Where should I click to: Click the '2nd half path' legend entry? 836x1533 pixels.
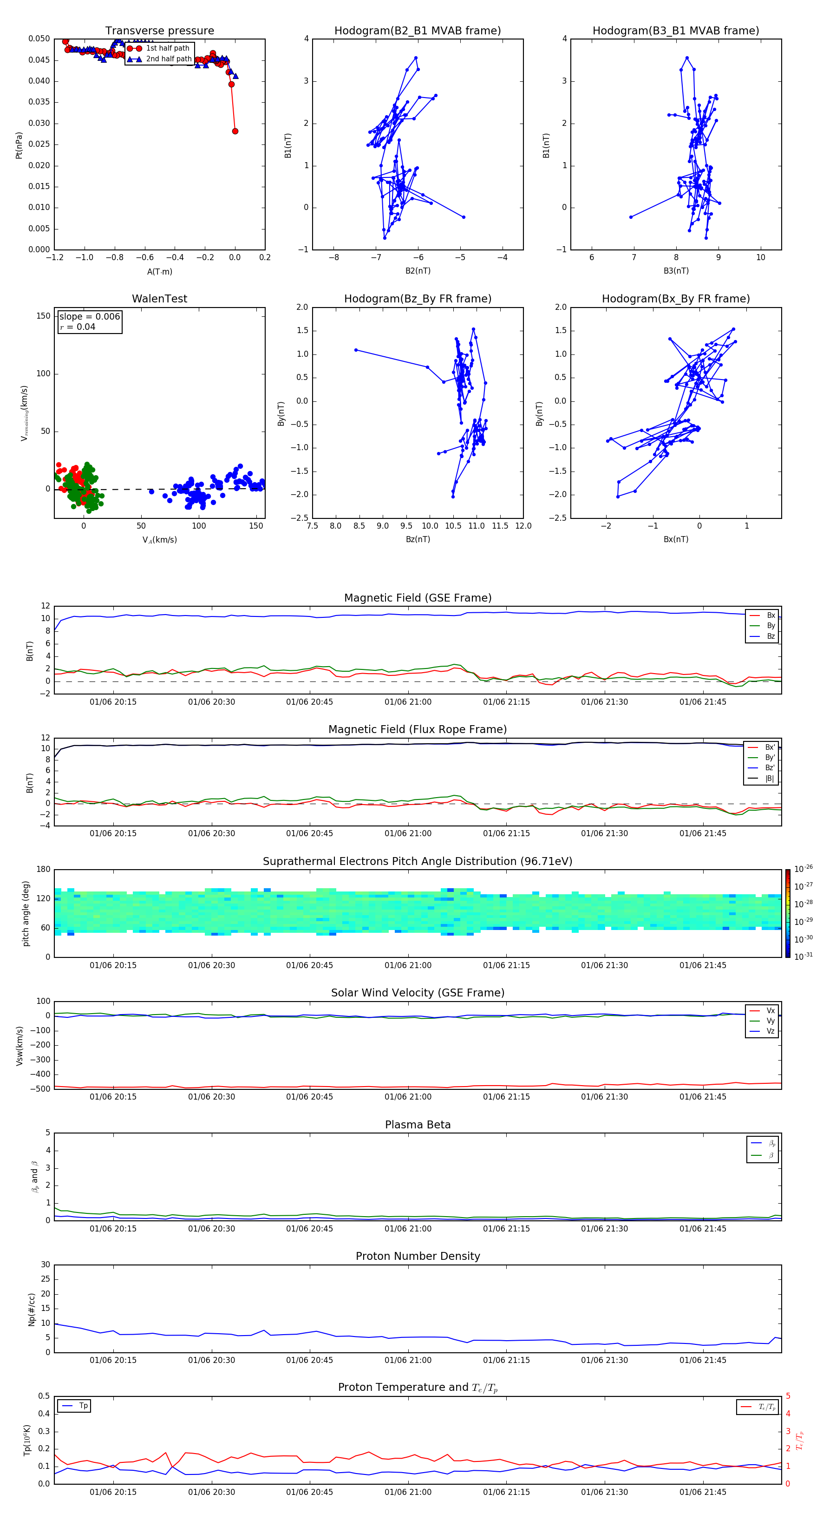[159, 59]
